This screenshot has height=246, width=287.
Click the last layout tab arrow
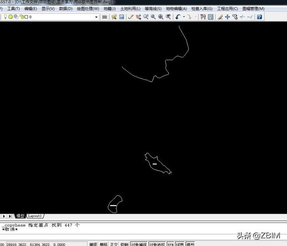pyautogui.click(x=10, y=216)
